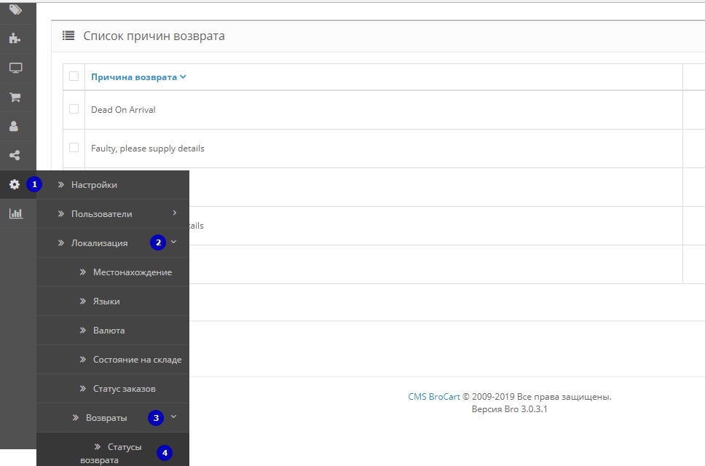Open the catalog tags sidebar icon

point(15,9)
